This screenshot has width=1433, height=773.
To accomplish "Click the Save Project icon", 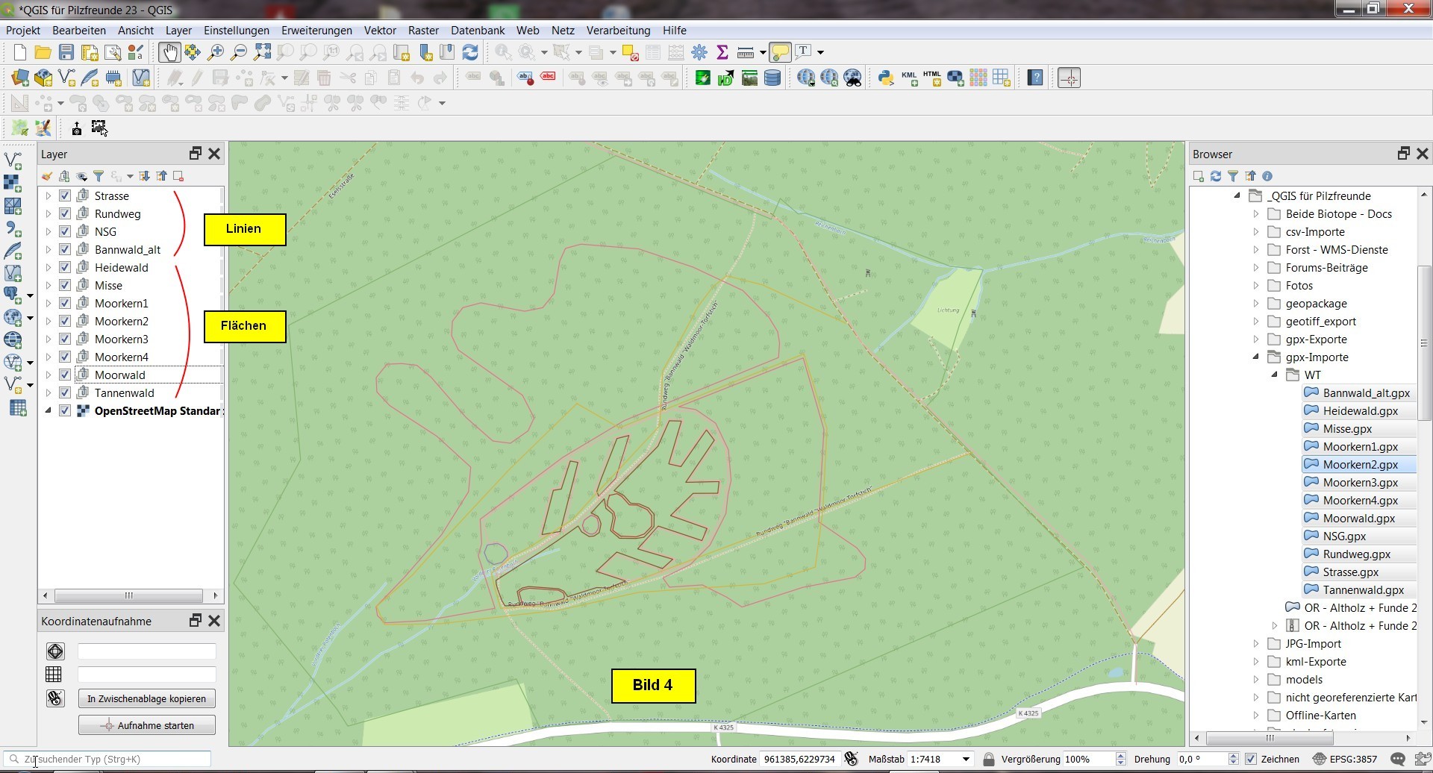I will (66, 52).
